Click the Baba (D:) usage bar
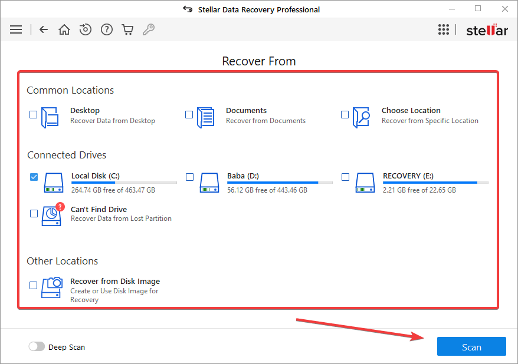This screenshot has height=364, width=518. (280, 183)
